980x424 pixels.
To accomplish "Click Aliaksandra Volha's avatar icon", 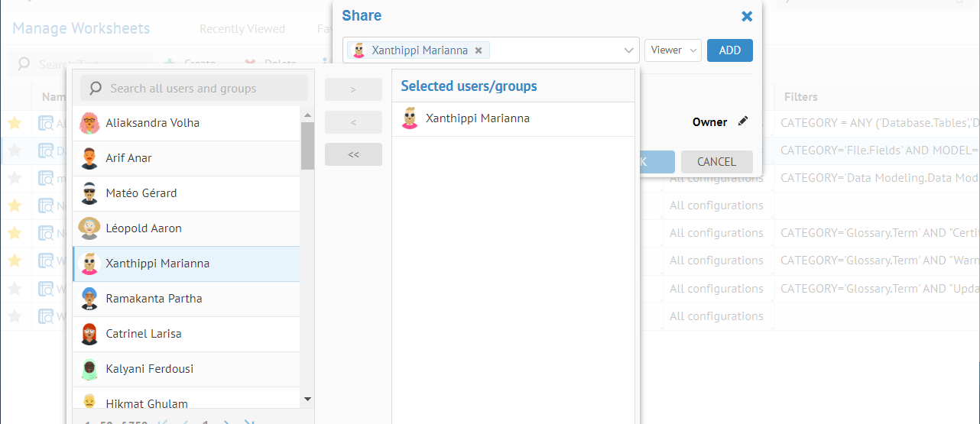I will [89, 123].
